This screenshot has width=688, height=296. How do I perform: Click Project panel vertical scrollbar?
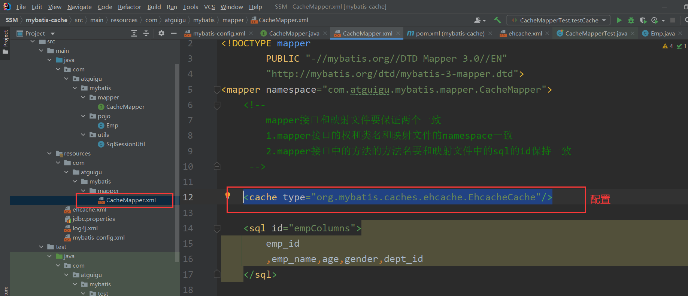(x=177, y=163)
